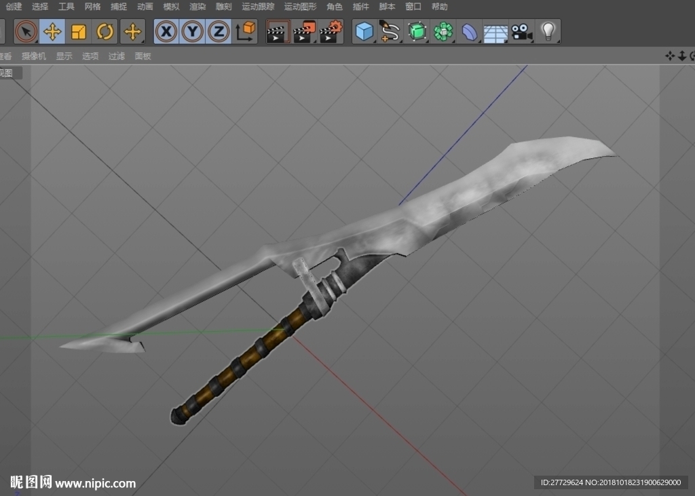
Task: Add a light bulb object
Action: [548, 31]
